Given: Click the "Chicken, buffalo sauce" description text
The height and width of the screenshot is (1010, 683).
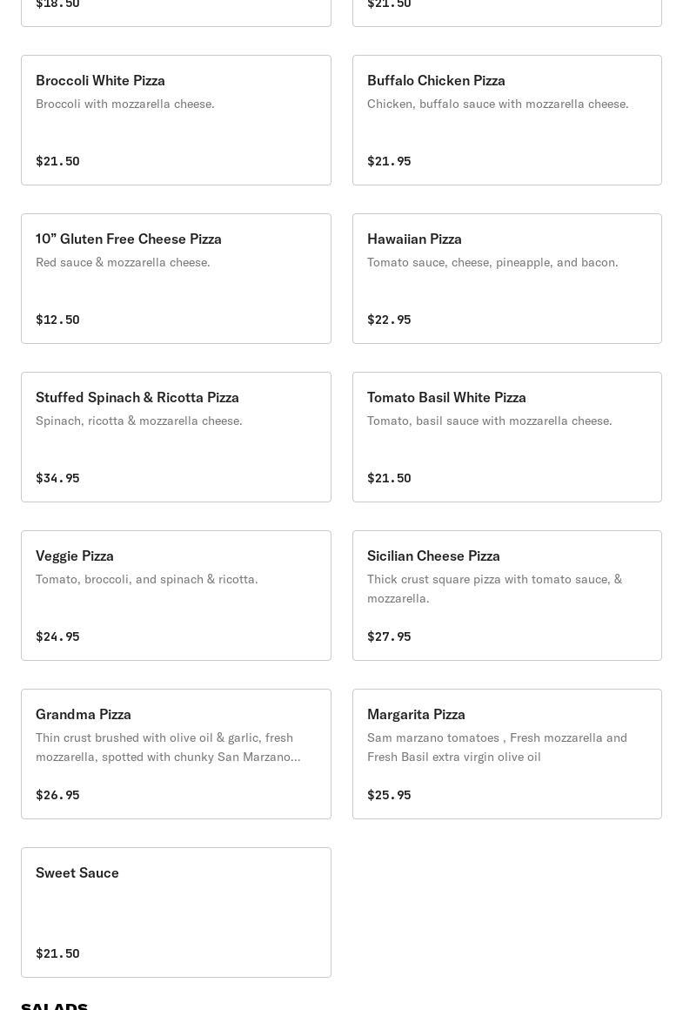Looking at the screenshot, I should tap(498, 104).
